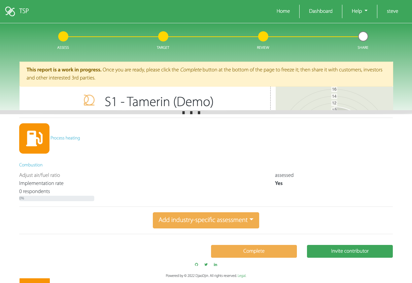Open the steve user menu
This screenshot has width=412, height=283.
click(x=392, y=11)
